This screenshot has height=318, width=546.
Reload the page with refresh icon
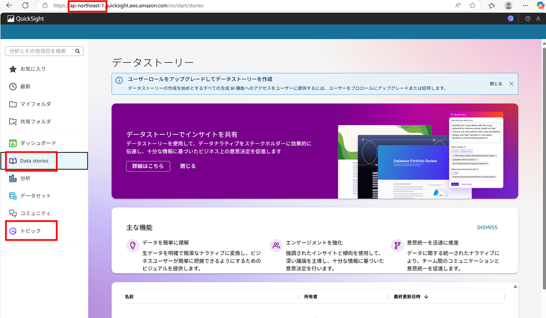(25, 6)
